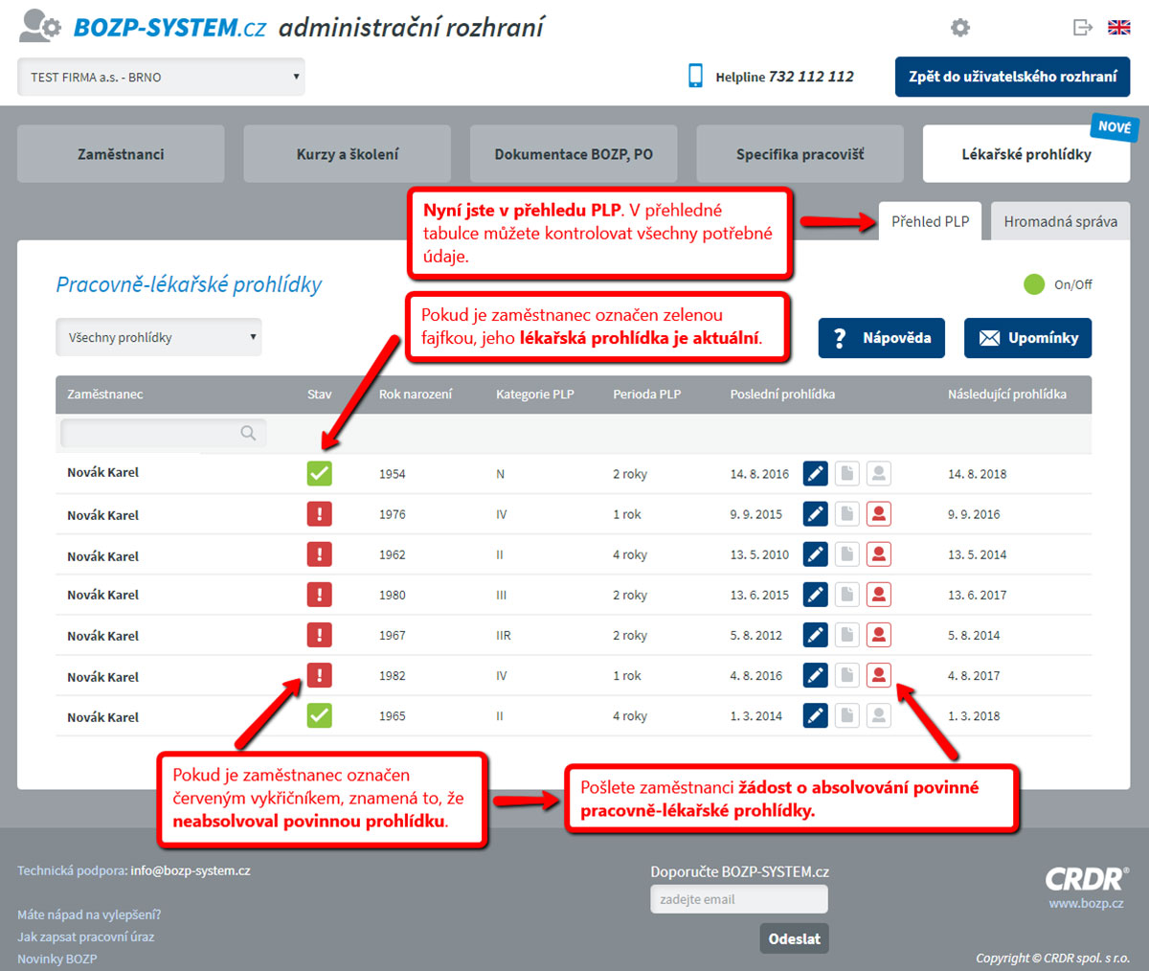Open the Zaměstnanci tab
The image size is (1149, 971).
click(121, 153)
